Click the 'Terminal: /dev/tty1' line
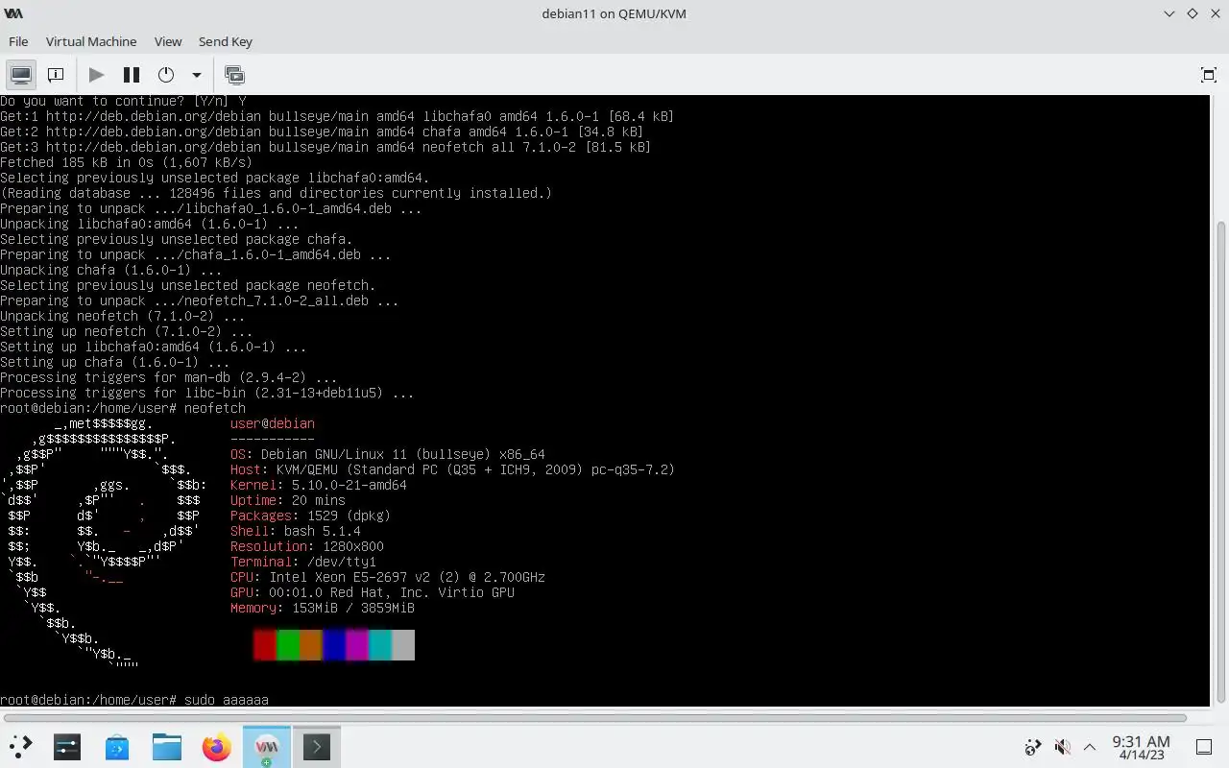The height and width of the screenshot is (768, 1229). point(303,562)
